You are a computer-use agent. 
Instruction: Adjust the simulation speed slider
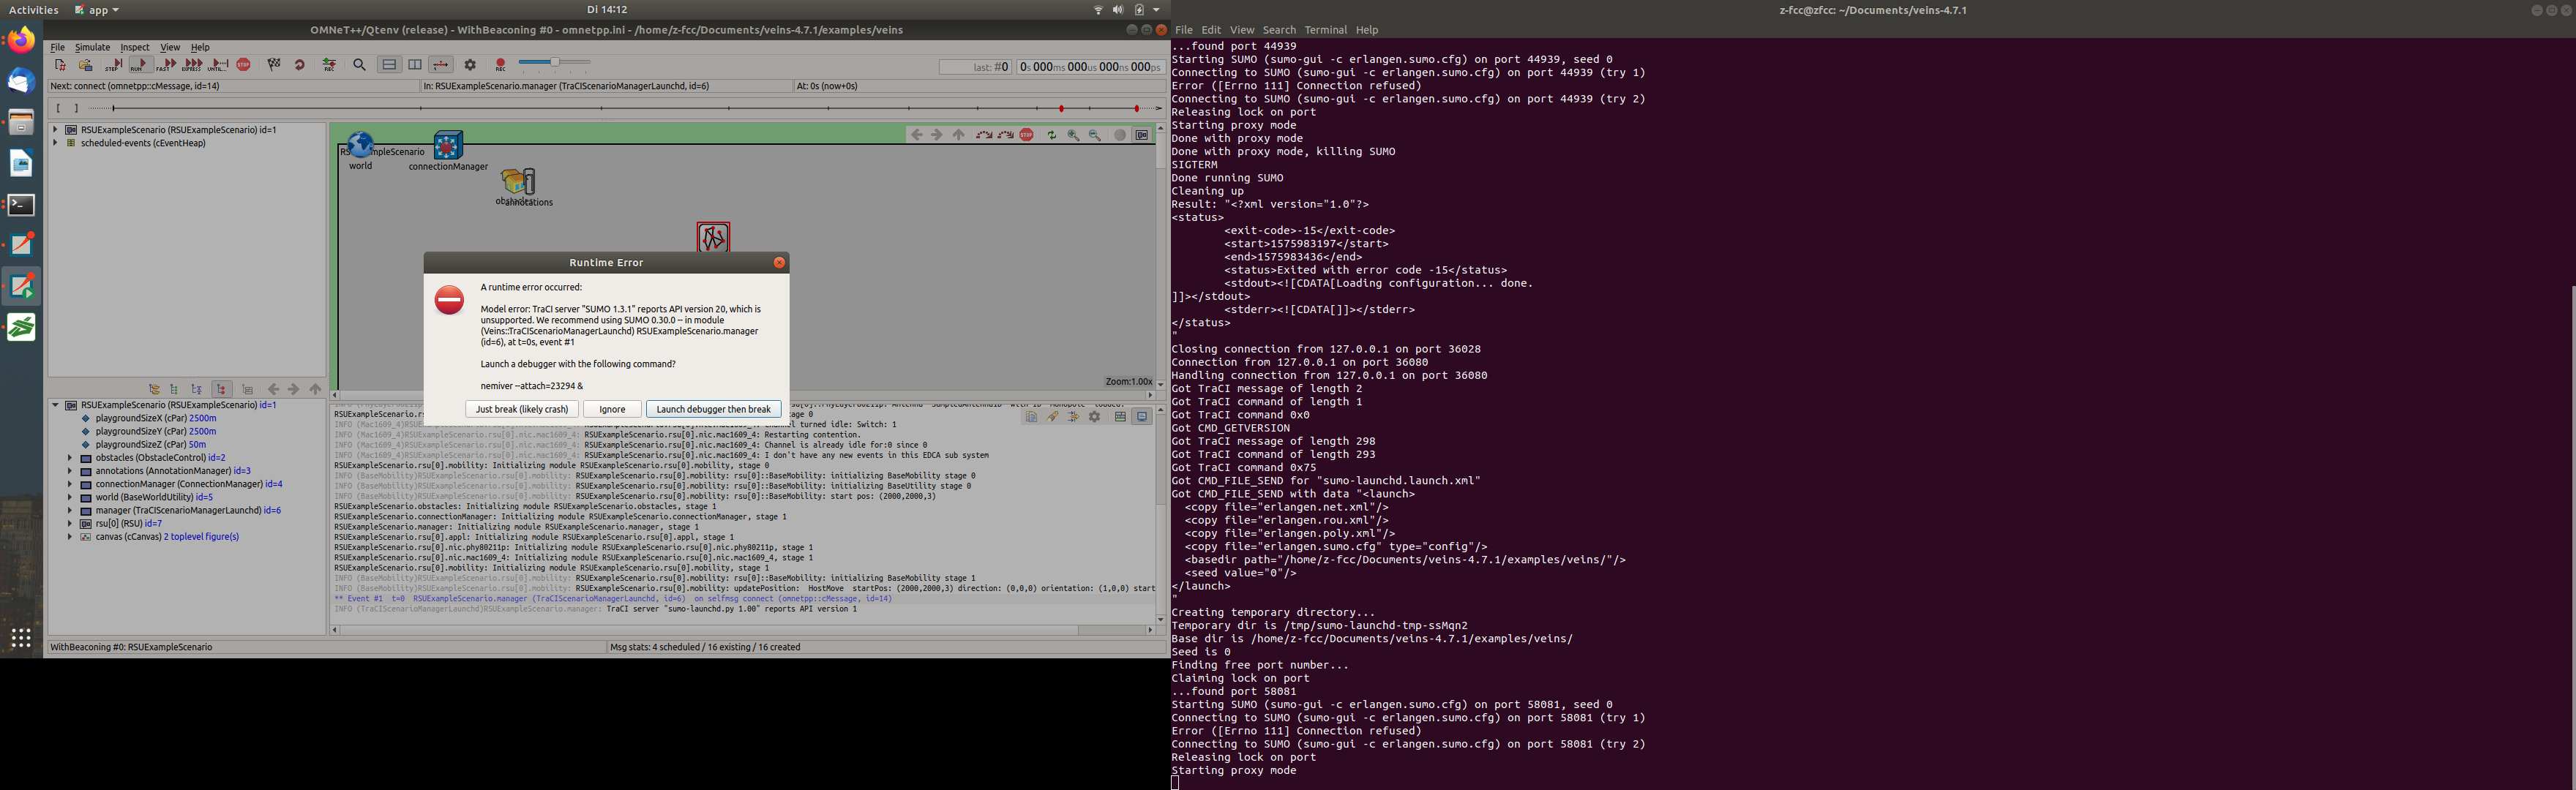pyautogui.click(x=554, y=63)
